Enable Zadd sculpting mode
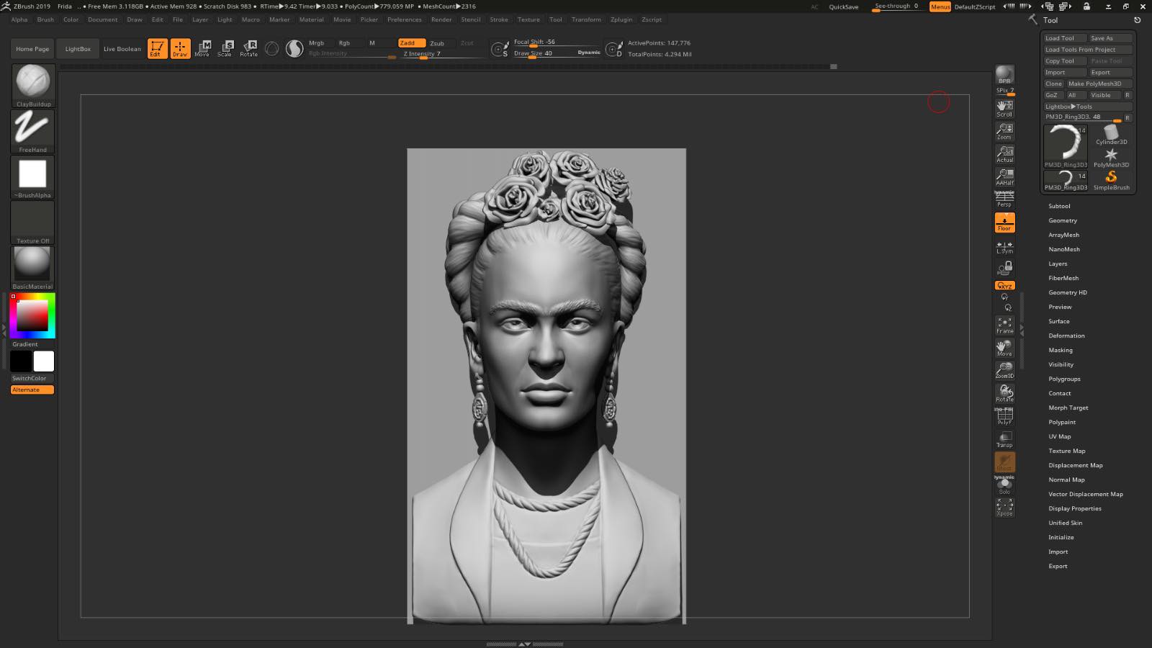This screenshot has height=648, width=1152. (411, 43)
